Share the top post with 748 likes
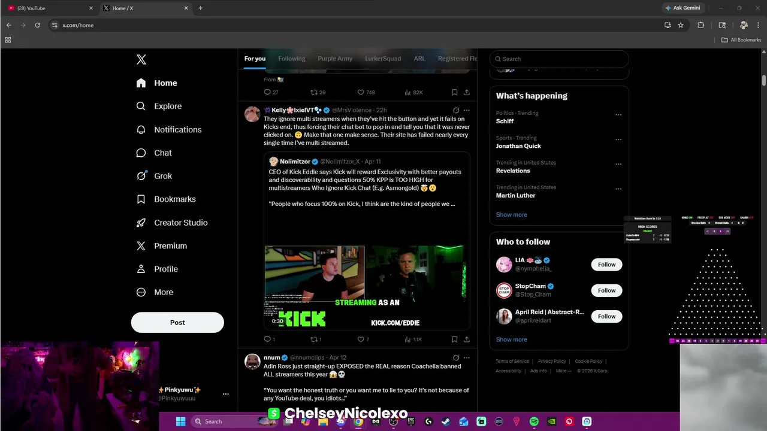This screenshot has height=431, width=767. (x=467, y=92)
